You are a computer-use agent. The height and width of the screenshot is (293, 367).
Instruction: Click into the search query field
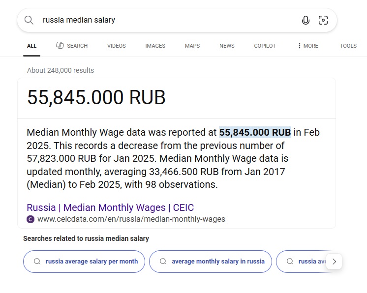coord(169,20)
